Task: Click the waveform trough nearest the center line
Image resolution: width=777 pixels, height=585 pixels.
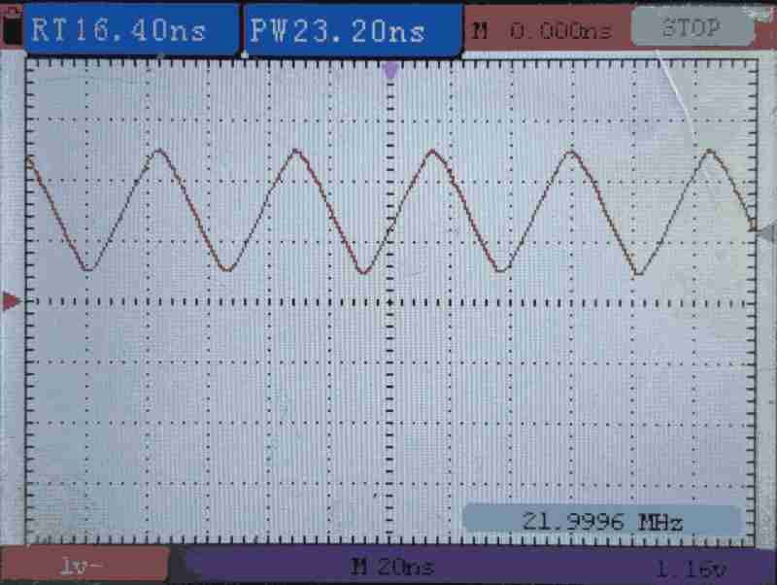Action: click(x=363, y=272)
